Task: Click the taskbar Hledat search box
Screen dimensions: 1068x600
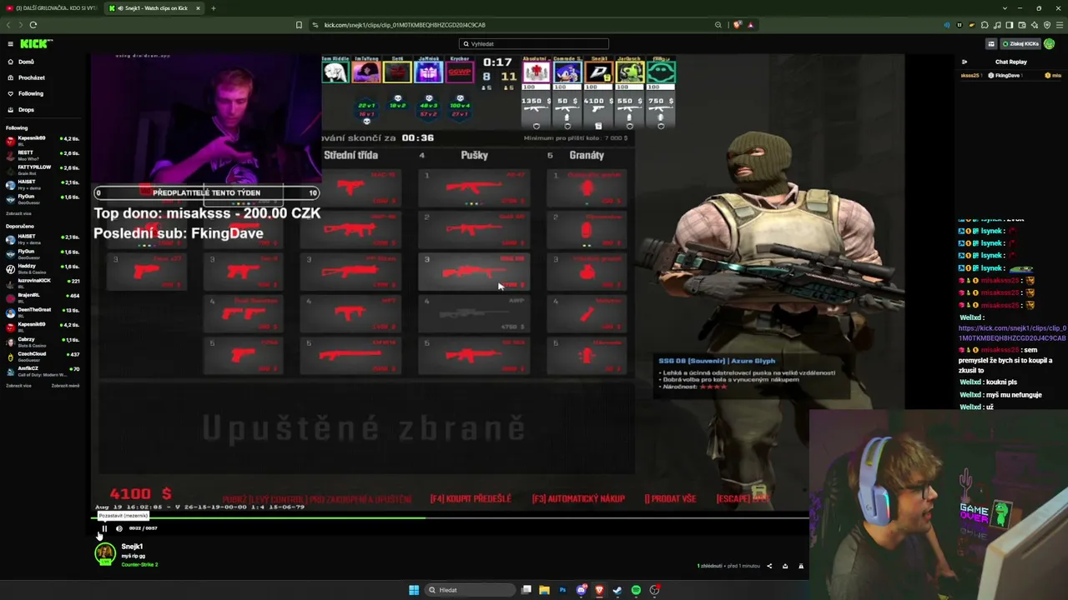Action: point(470,590)
